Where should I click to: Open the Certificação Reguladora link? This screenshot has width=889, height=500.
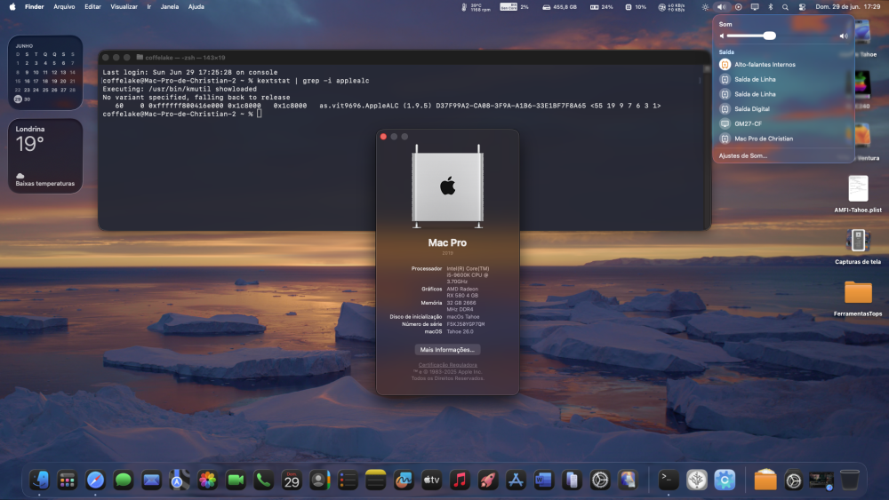tap(447, 365)
